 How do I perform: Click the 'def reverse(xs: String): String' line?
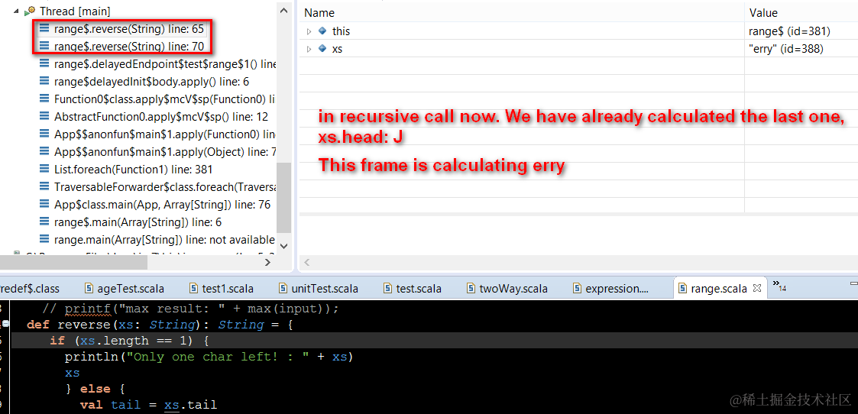click(160, 325)
